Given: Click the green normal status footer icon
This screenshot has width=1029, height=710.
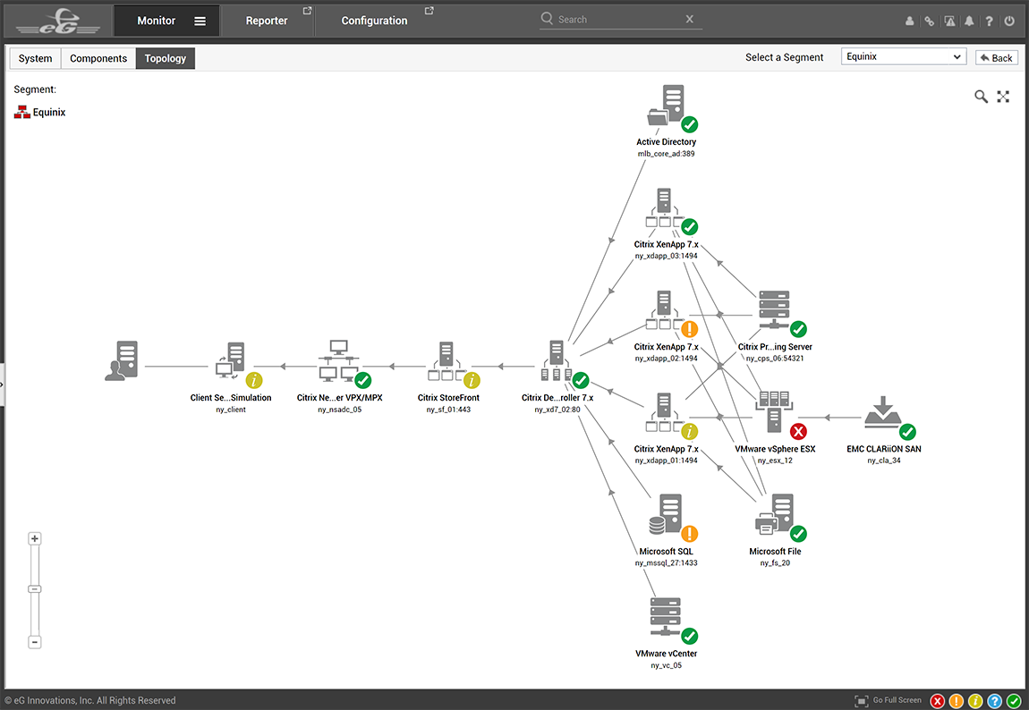Looking at the screenshot, I should click(1014, 701).
